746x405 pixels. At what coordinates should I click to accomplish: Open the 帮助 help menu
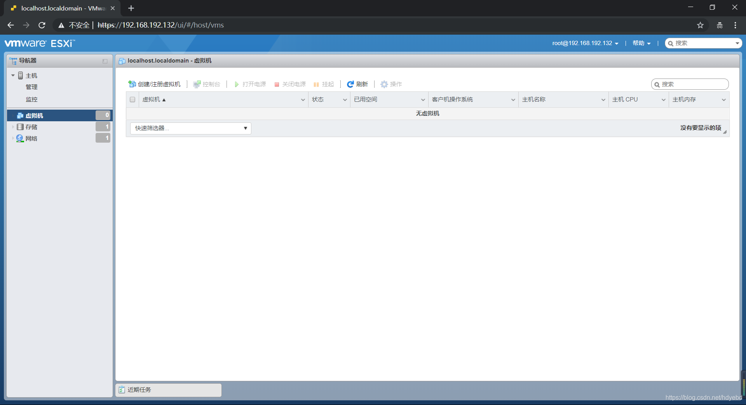coord(641,43)
